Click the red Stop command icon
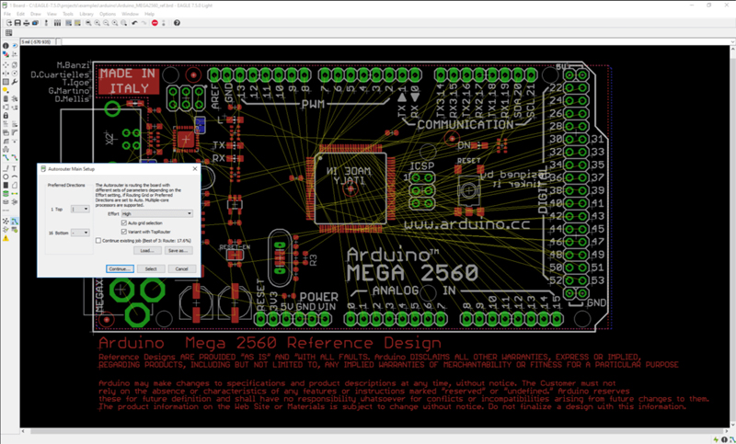Viewport: 736px width, 444px height. coord(155,23)
